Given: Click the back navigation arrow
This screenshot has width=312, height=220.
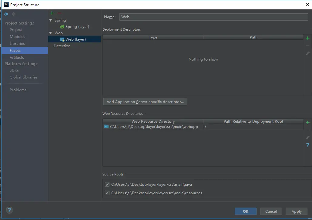Looking at the screenshot, I should pyautogui.click(x=6, y=14).
